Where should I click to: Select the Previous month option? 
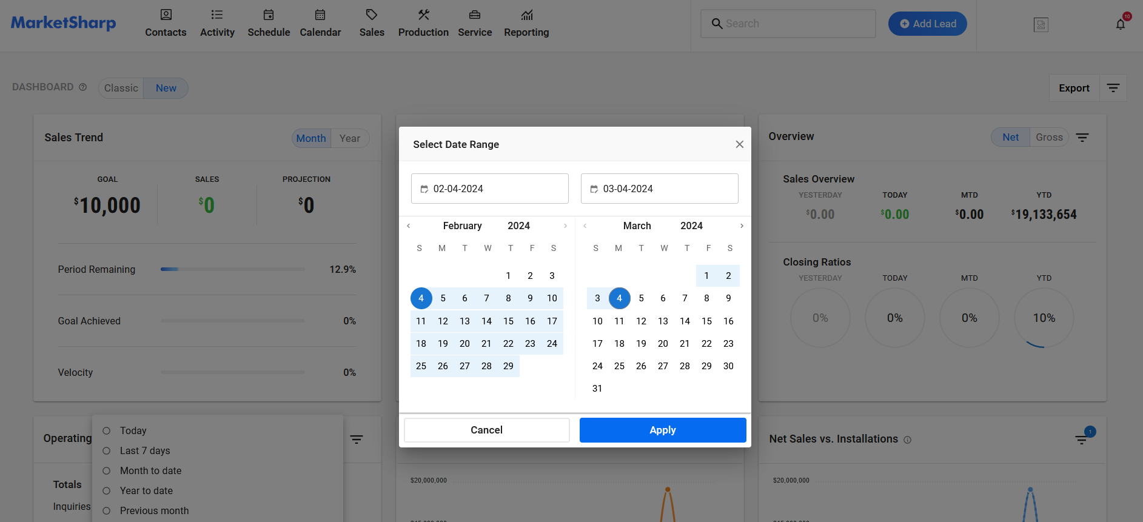tap(107, 510)
